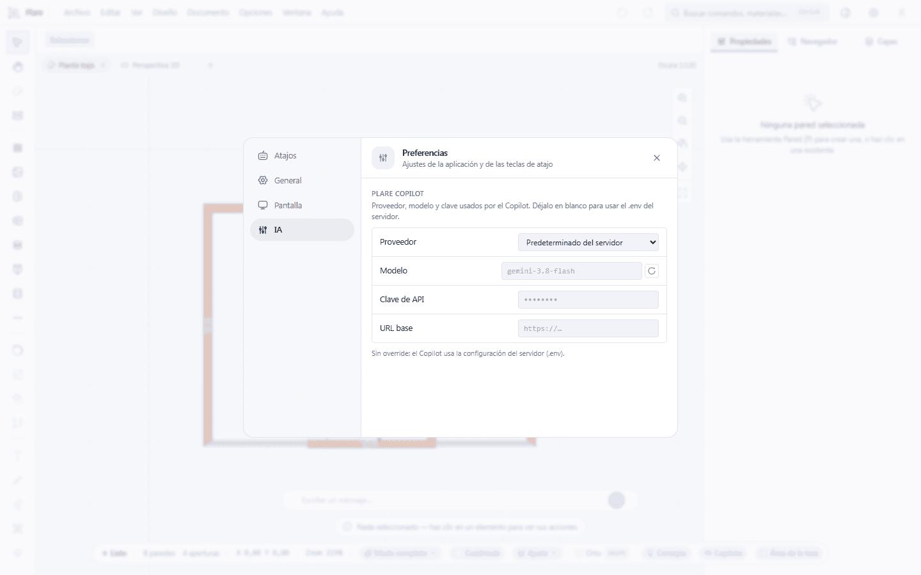The image size is (921, 575).
Task: Open the Archivo menu
Action: point(77,13)
